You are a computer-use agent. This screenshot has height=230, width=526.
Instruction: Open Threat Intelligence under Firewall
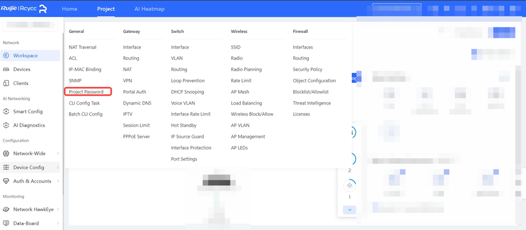pos(312,103)
